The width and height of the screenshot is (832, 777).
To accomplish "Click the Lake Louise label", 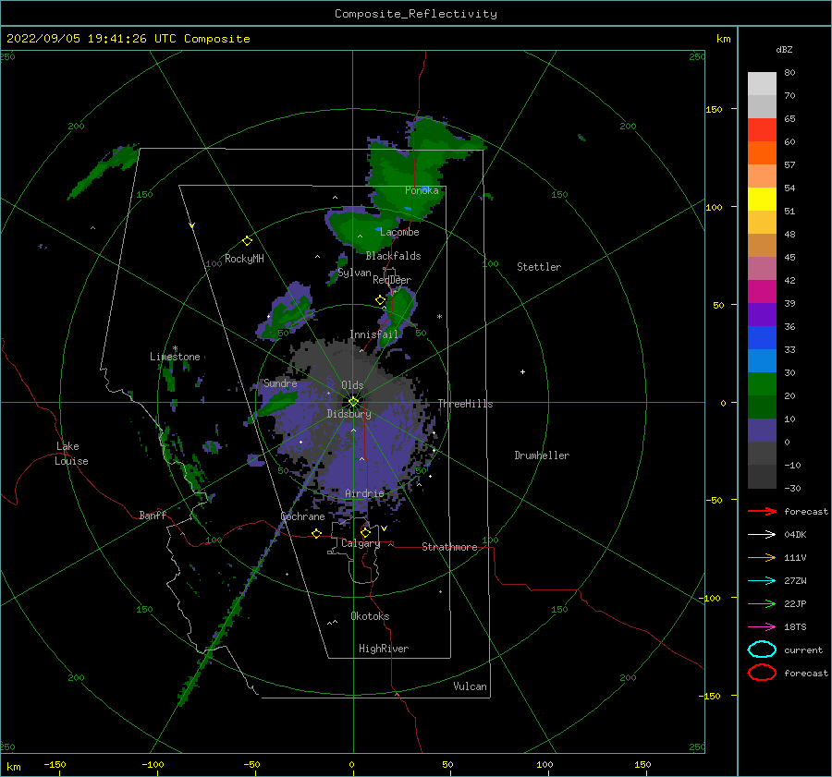I will 72,454.
